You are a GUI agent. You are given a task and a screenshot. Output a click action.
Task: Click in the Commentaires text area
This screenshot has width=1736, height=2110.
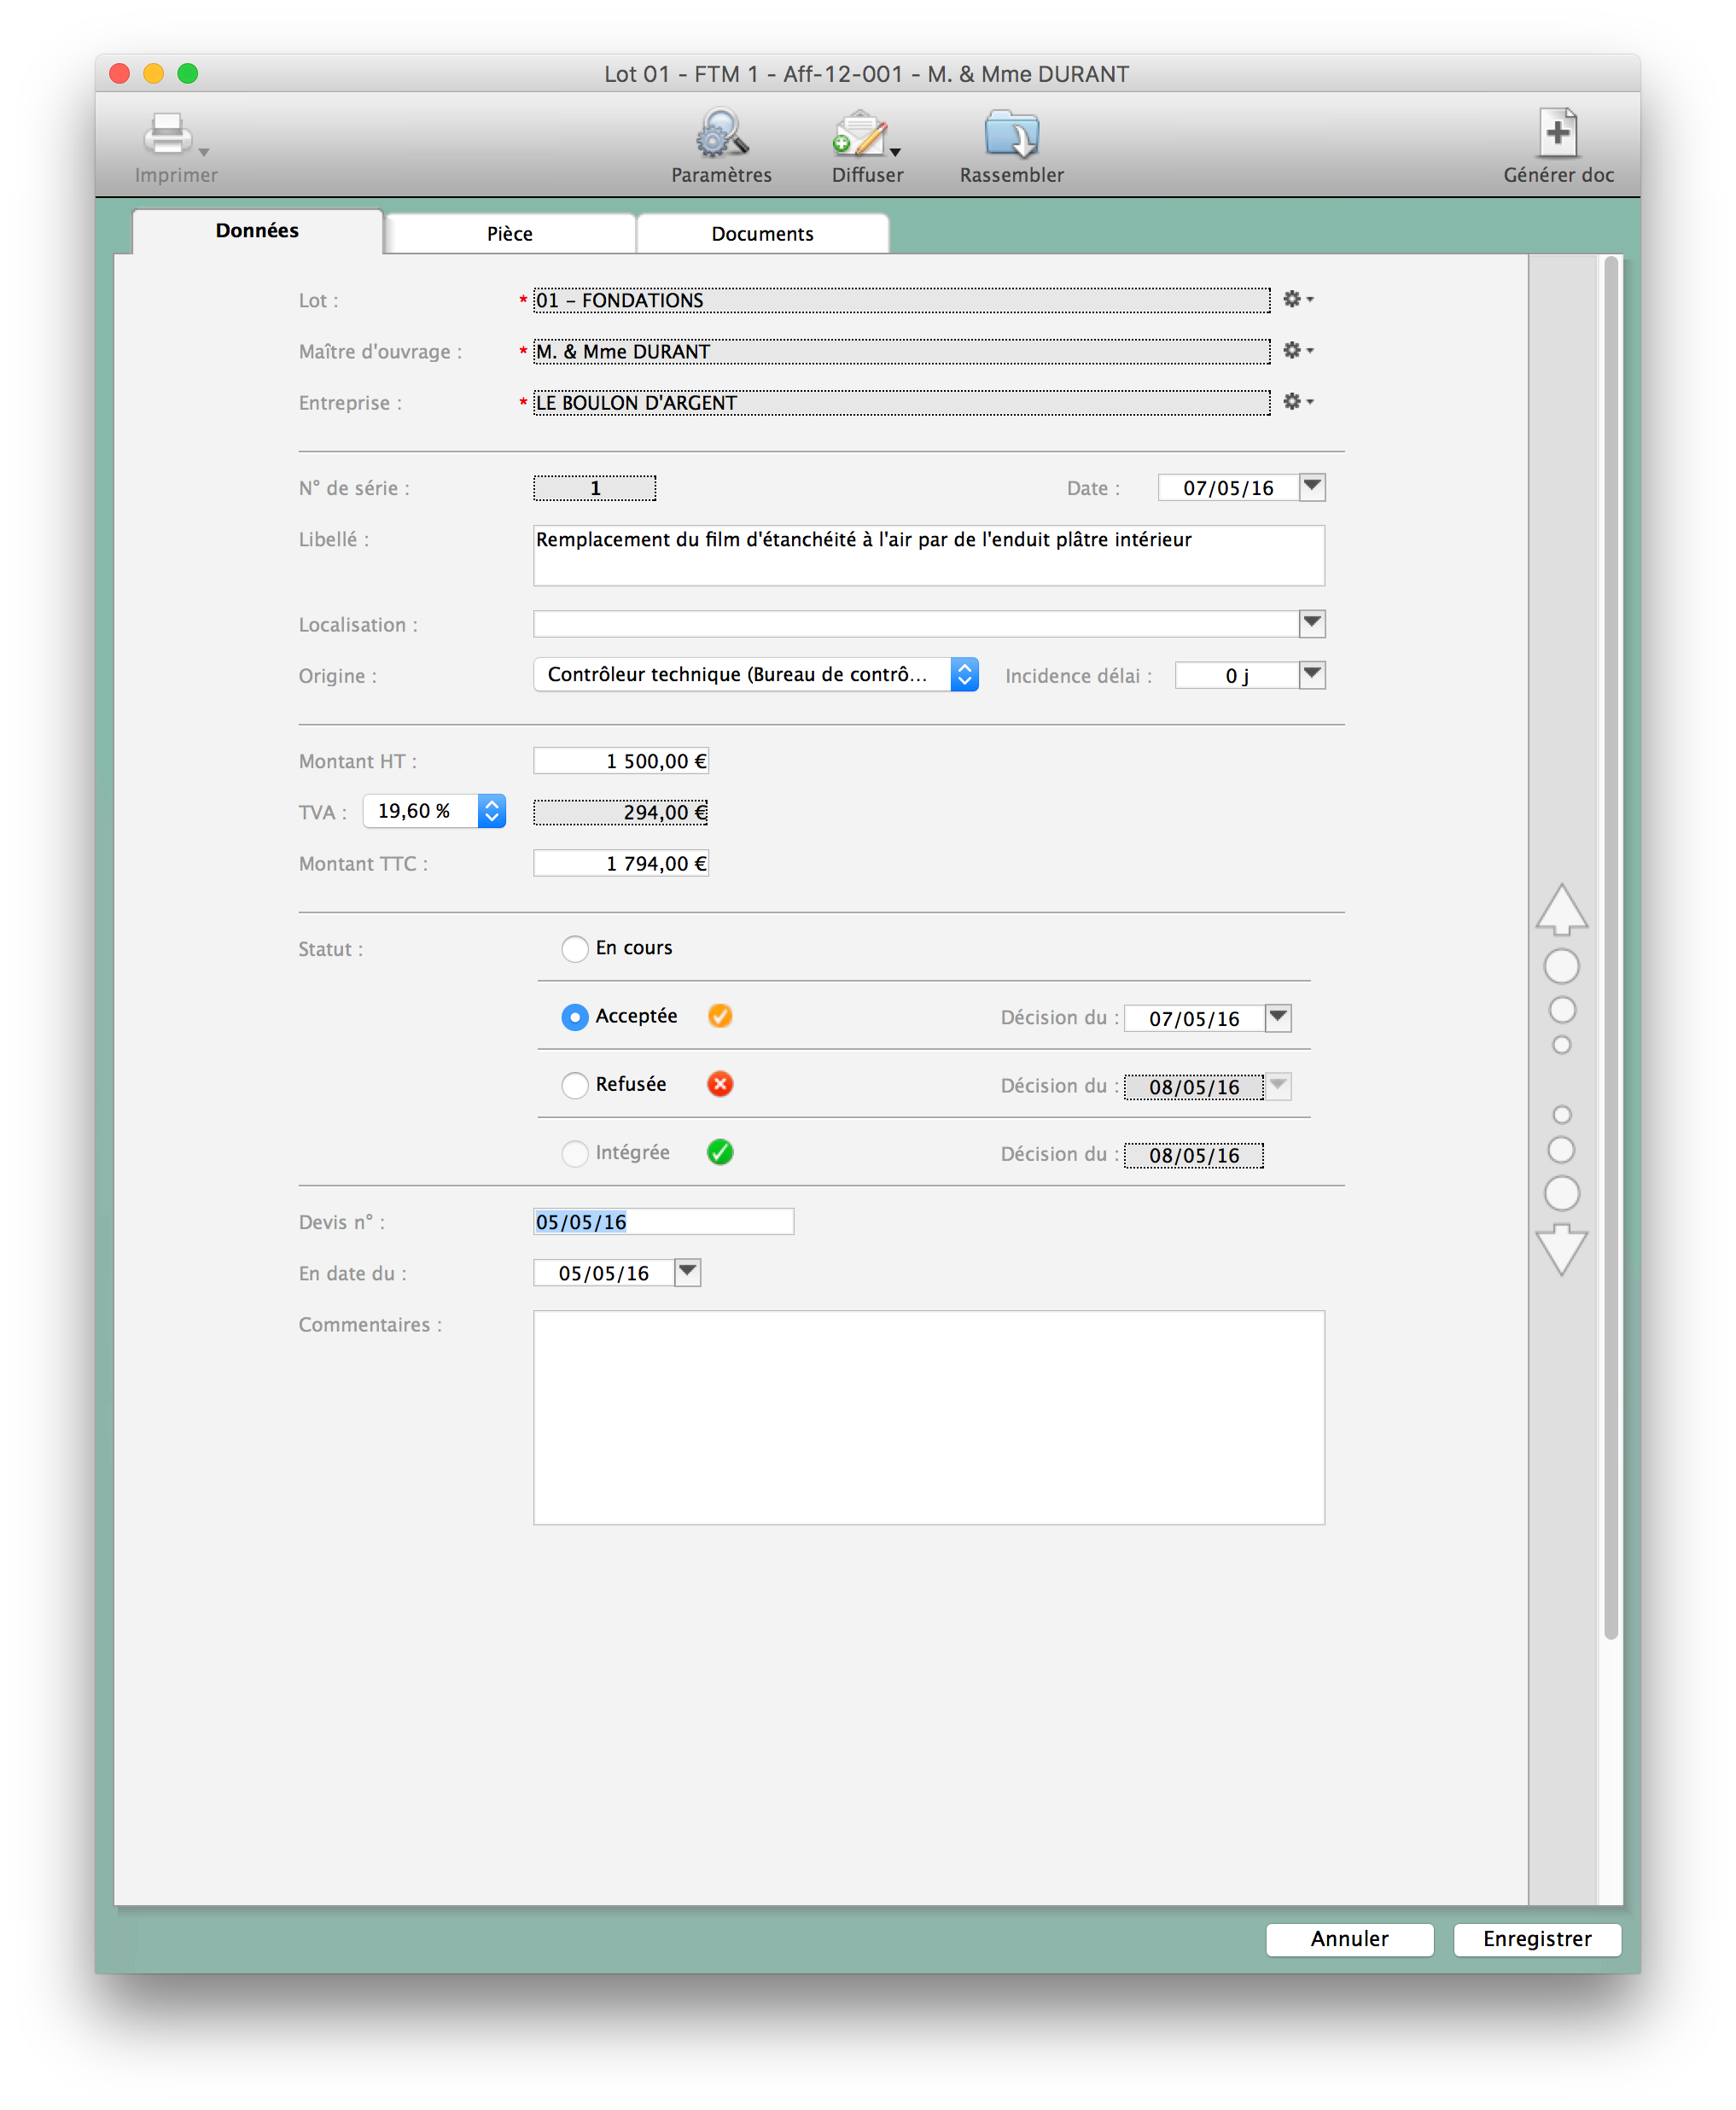tap(928, 1417)
